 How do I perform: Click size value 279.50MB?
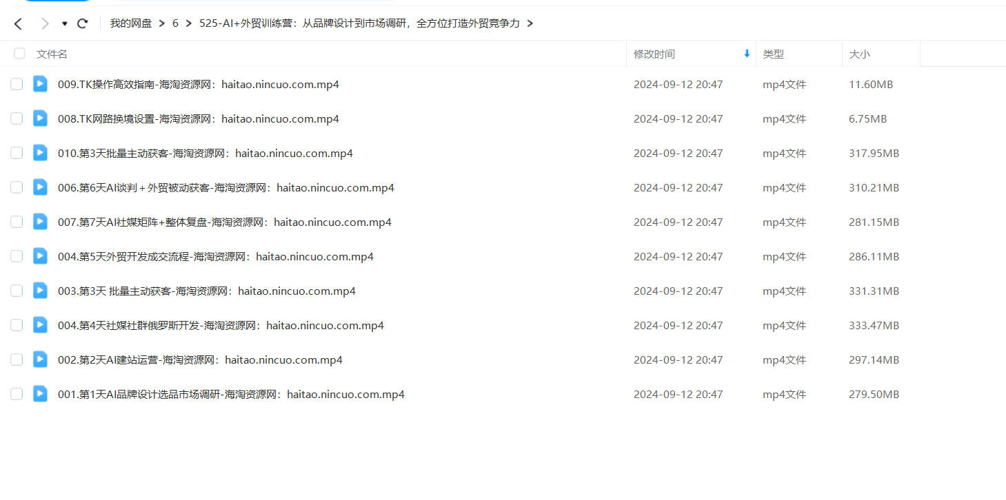point(874,394)
